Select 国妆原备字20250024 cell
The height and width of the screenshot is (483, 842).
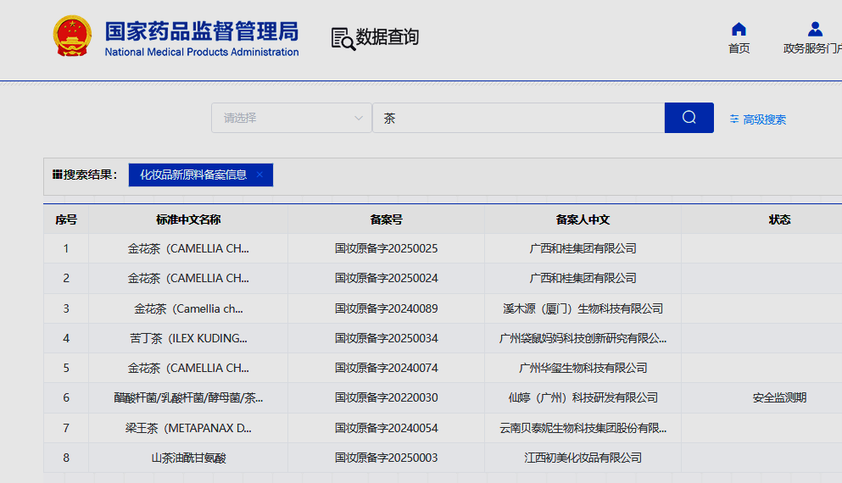pyautogui.click(x=386, y=278)
